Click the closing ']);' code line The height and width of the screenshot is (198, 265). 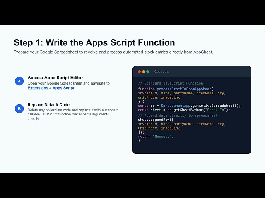point(141,132)
